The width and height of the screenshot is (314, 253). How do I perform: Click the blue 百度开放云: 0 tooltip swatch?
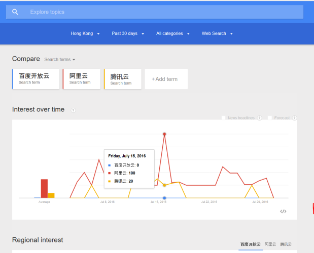(110, 165)
